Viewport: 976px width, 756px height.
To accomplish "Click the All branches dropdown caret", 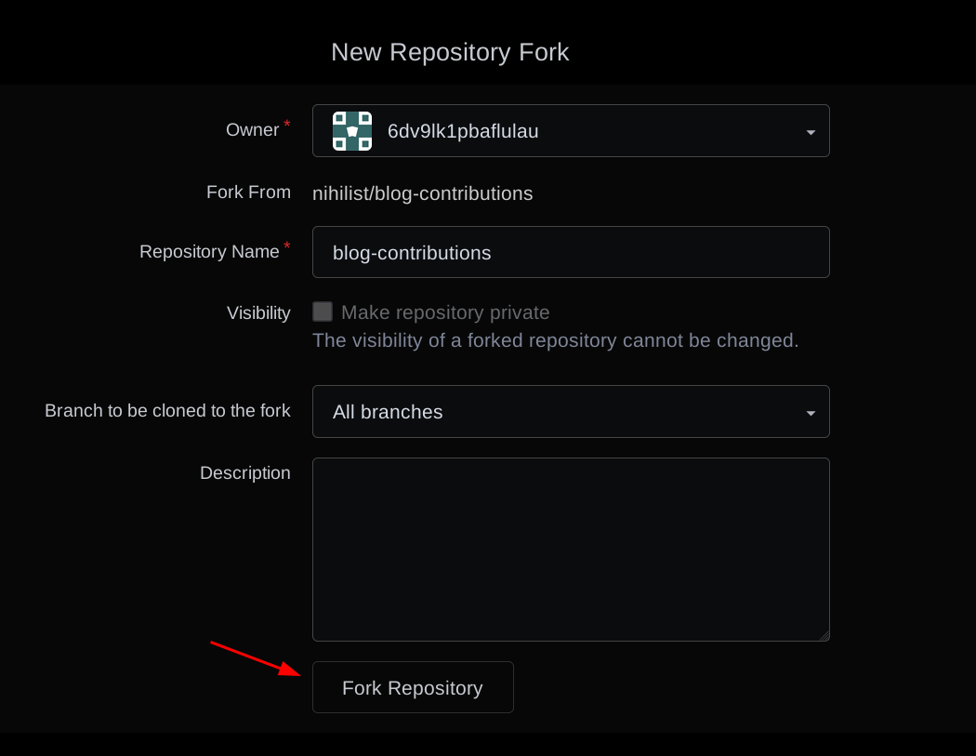I will [x=811, y=413].
